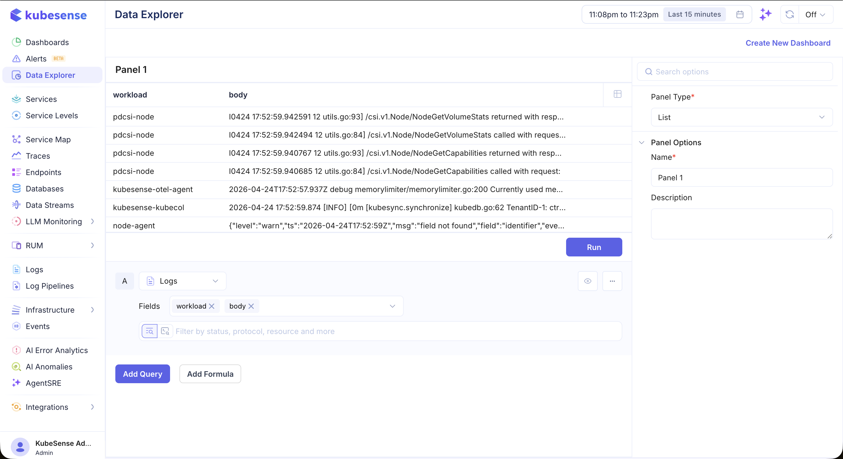Screen dimensions: 843x459
Task: Click the Endpoints icon in sidebar
Action: [x=16, y=172]
